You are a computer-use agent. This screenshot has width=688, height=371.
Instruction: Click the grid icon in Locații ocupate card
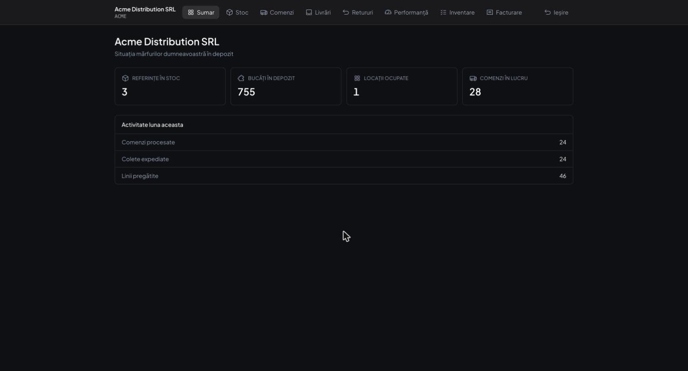click(357, 78)
